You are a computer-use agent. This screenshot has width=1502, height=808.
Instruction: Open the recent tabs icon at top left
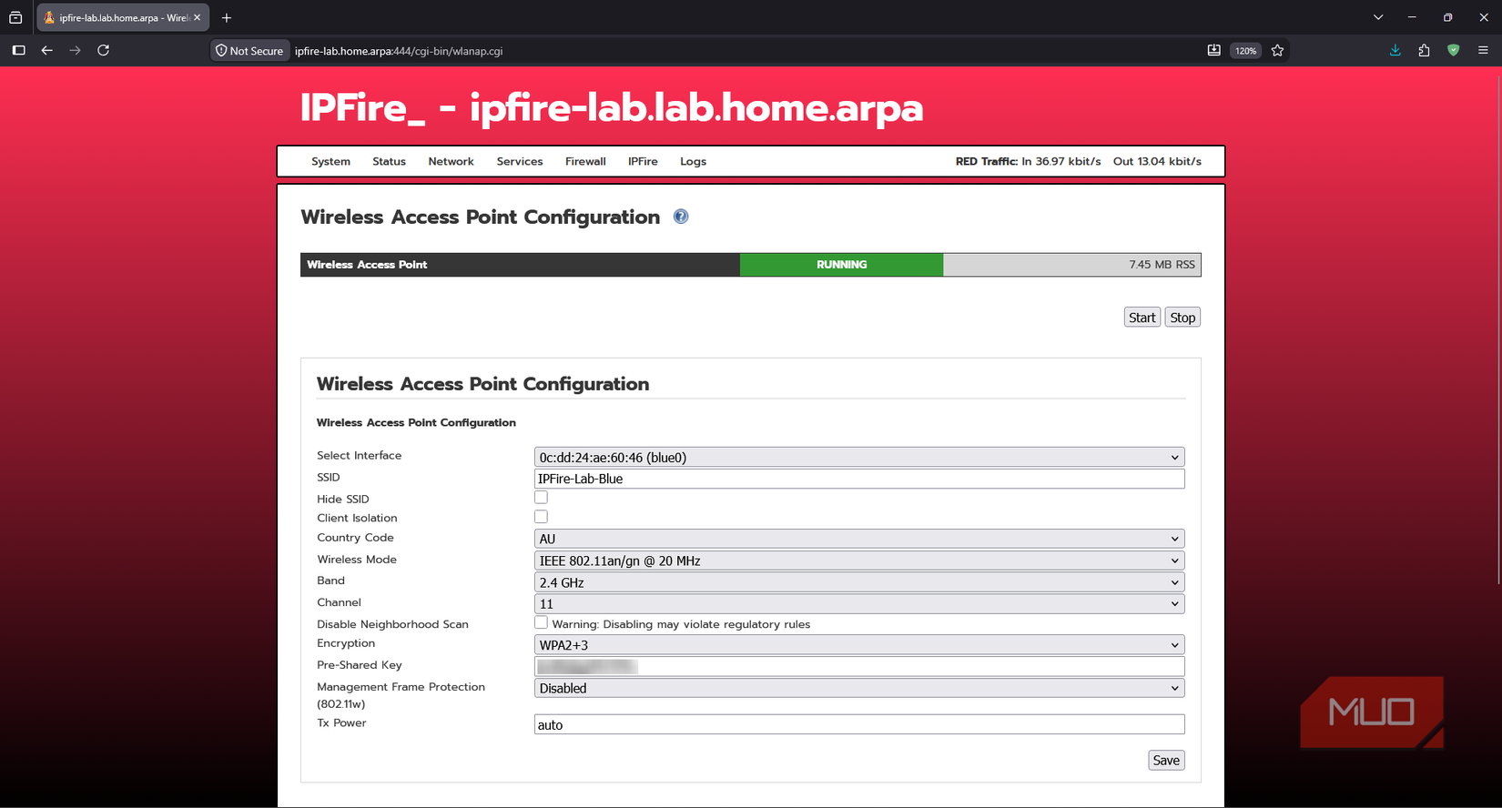[x=15, y=17]
